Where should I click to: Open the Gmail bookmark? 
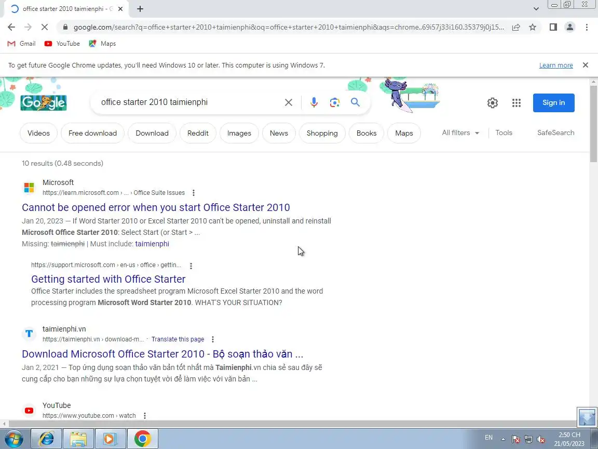point(22,44)
